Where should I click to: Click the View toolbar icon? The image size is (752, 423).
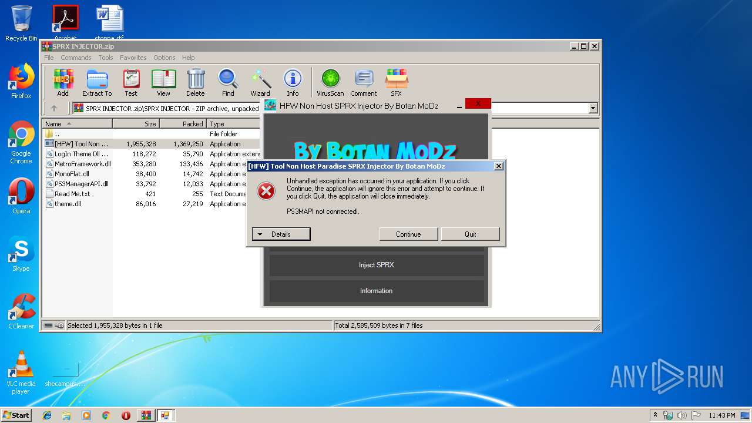tap(163, 82)
